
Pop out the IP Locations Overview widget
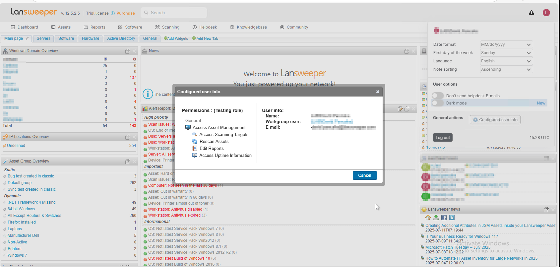click(128, 137)
